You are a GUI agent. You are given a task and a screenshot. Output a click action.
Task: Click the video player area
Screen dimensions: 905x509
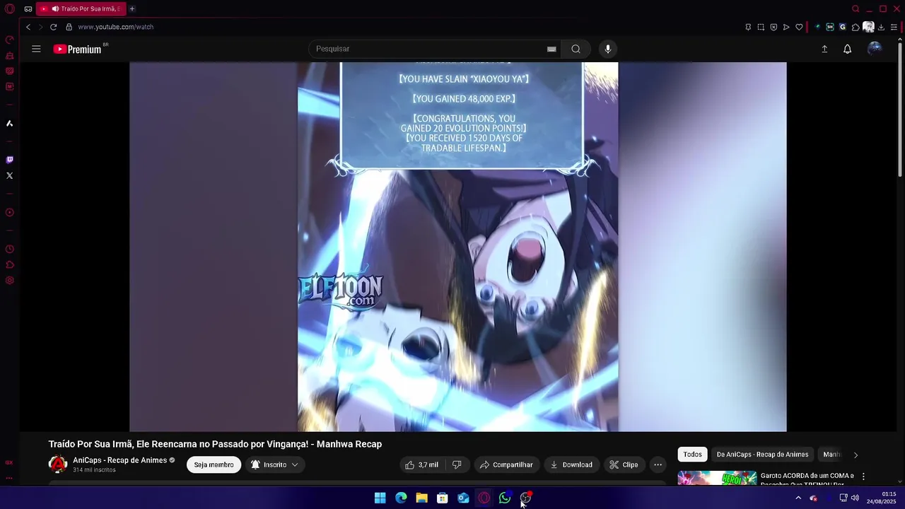click(x=457, y=247)
